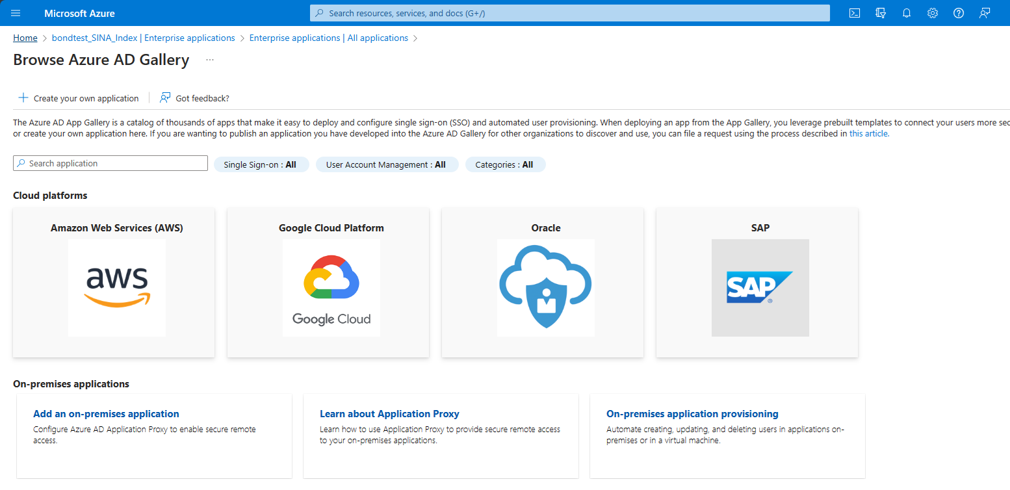This screenshot has width=1010, height=490.
Task: Open the Add an on-premises application link
Action: pos(106,414)
